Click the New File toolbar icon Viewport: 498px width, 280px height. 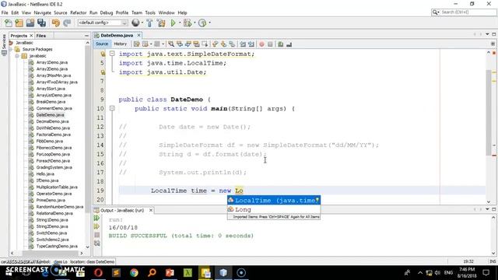point(9,23)
